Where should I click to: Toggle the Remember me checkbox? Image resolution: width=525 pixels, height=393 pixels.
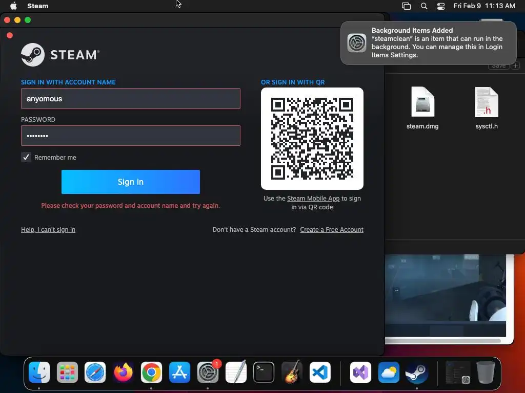click(26, 157)
